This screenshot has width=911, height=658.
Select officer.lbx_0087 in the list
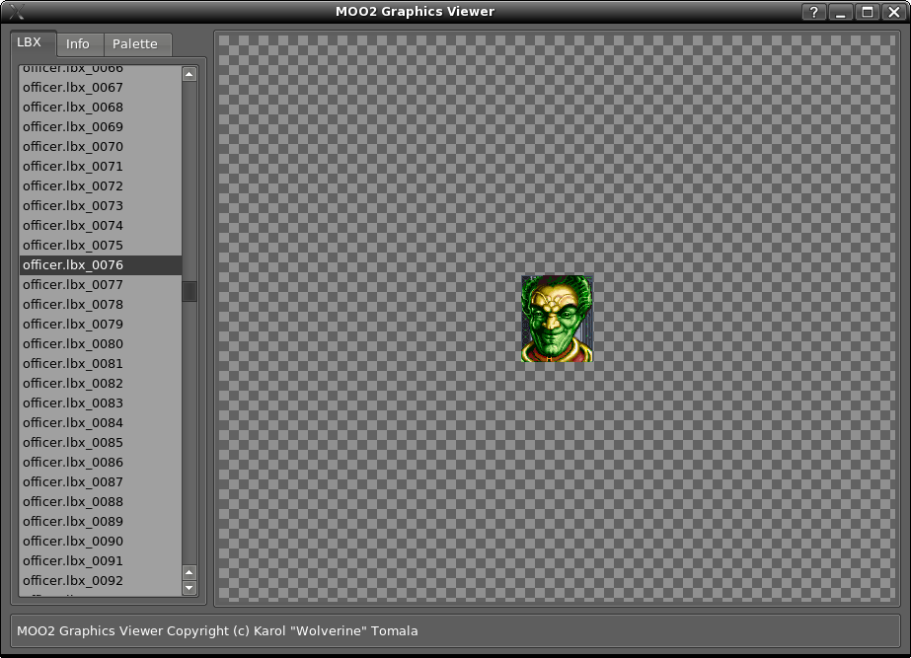(101, 482)
